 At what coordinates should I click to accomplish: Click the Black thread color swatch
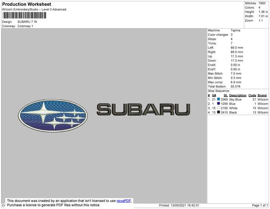(219, 112)
